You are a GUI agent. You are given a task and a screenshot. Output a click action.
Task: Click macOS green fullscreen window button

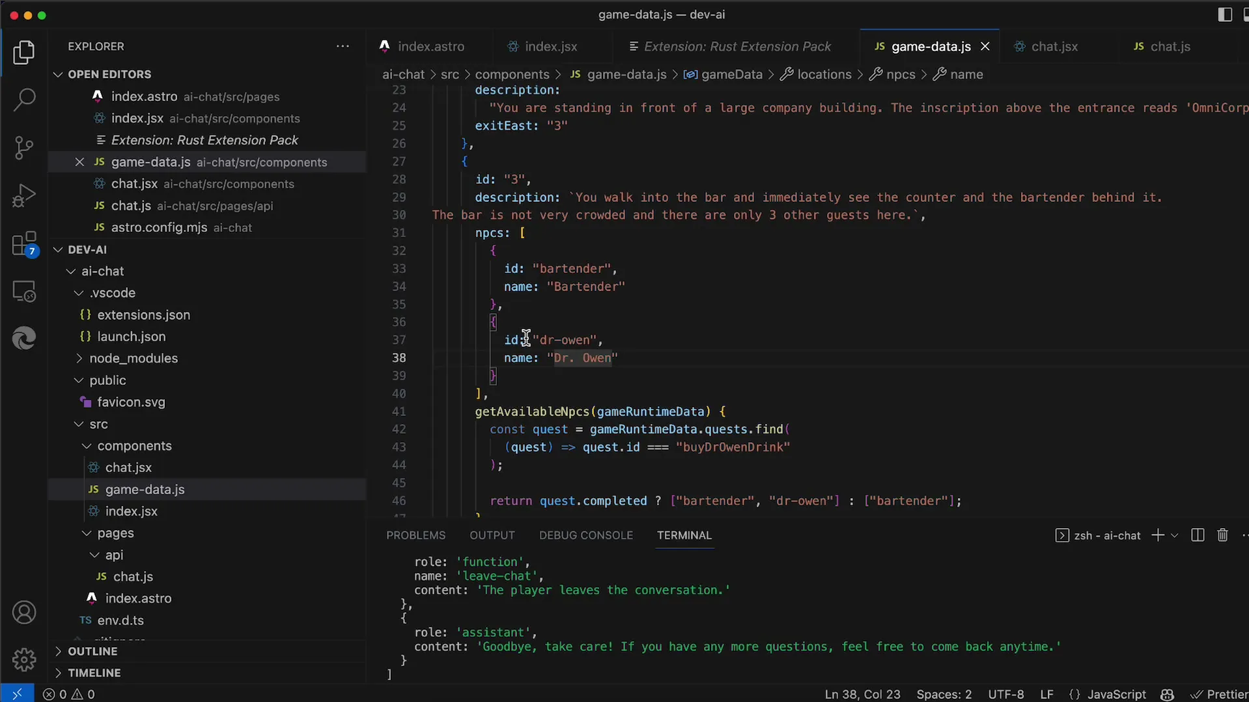[x=42, y=15]
